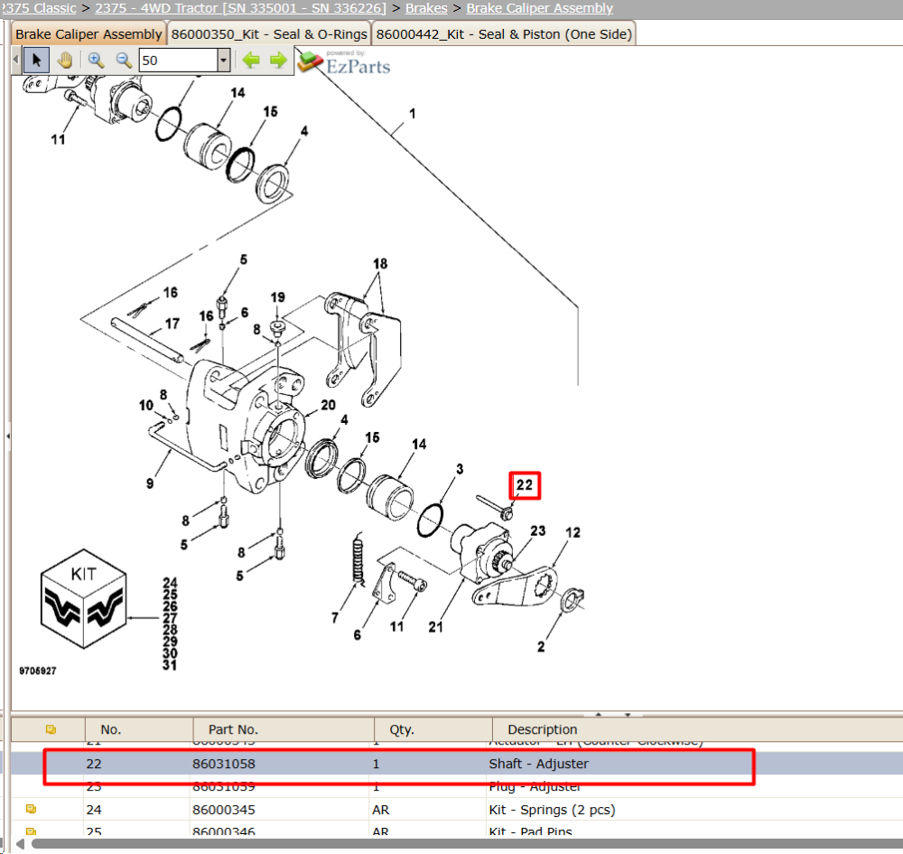Click callout 10 in the diagram
Viewport: 903px width, 854px height.
click(146, 405)
